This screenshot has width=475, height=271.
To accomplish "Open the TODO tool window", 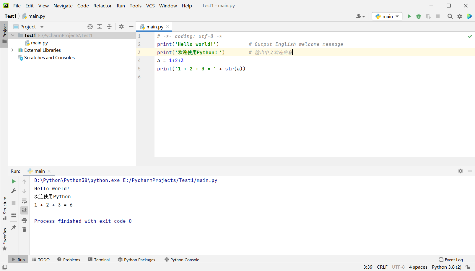I will (41, 259).
